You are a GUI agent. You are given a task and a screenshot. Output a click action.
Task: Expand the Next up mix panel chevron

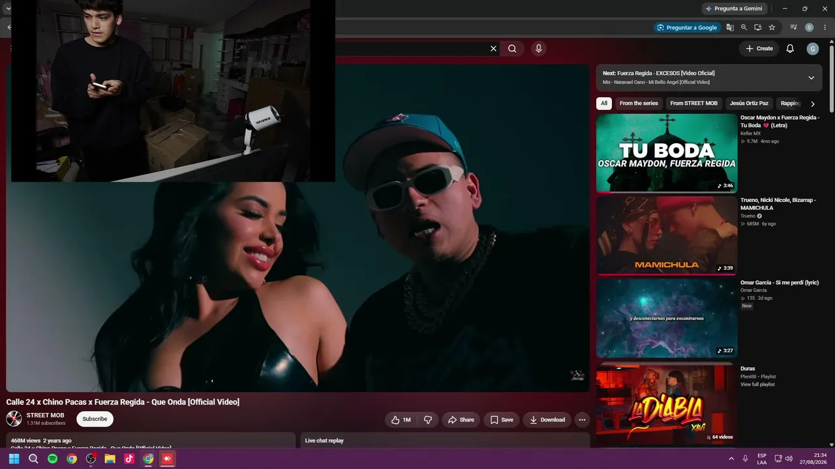tap(812, 78)
